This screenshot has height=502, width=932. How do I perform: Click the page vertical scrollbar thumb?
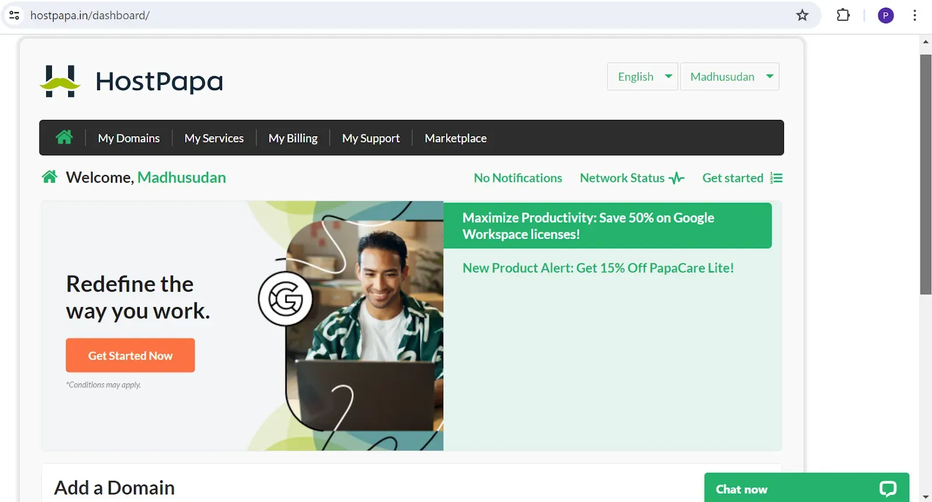926,175
